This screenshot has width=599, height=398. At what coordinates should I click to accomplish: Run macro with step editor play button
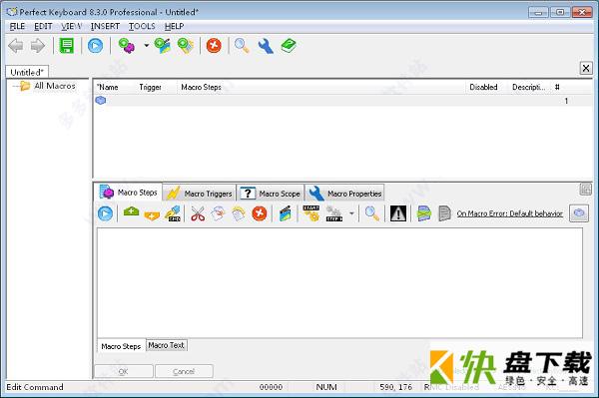tap(105, 213)
